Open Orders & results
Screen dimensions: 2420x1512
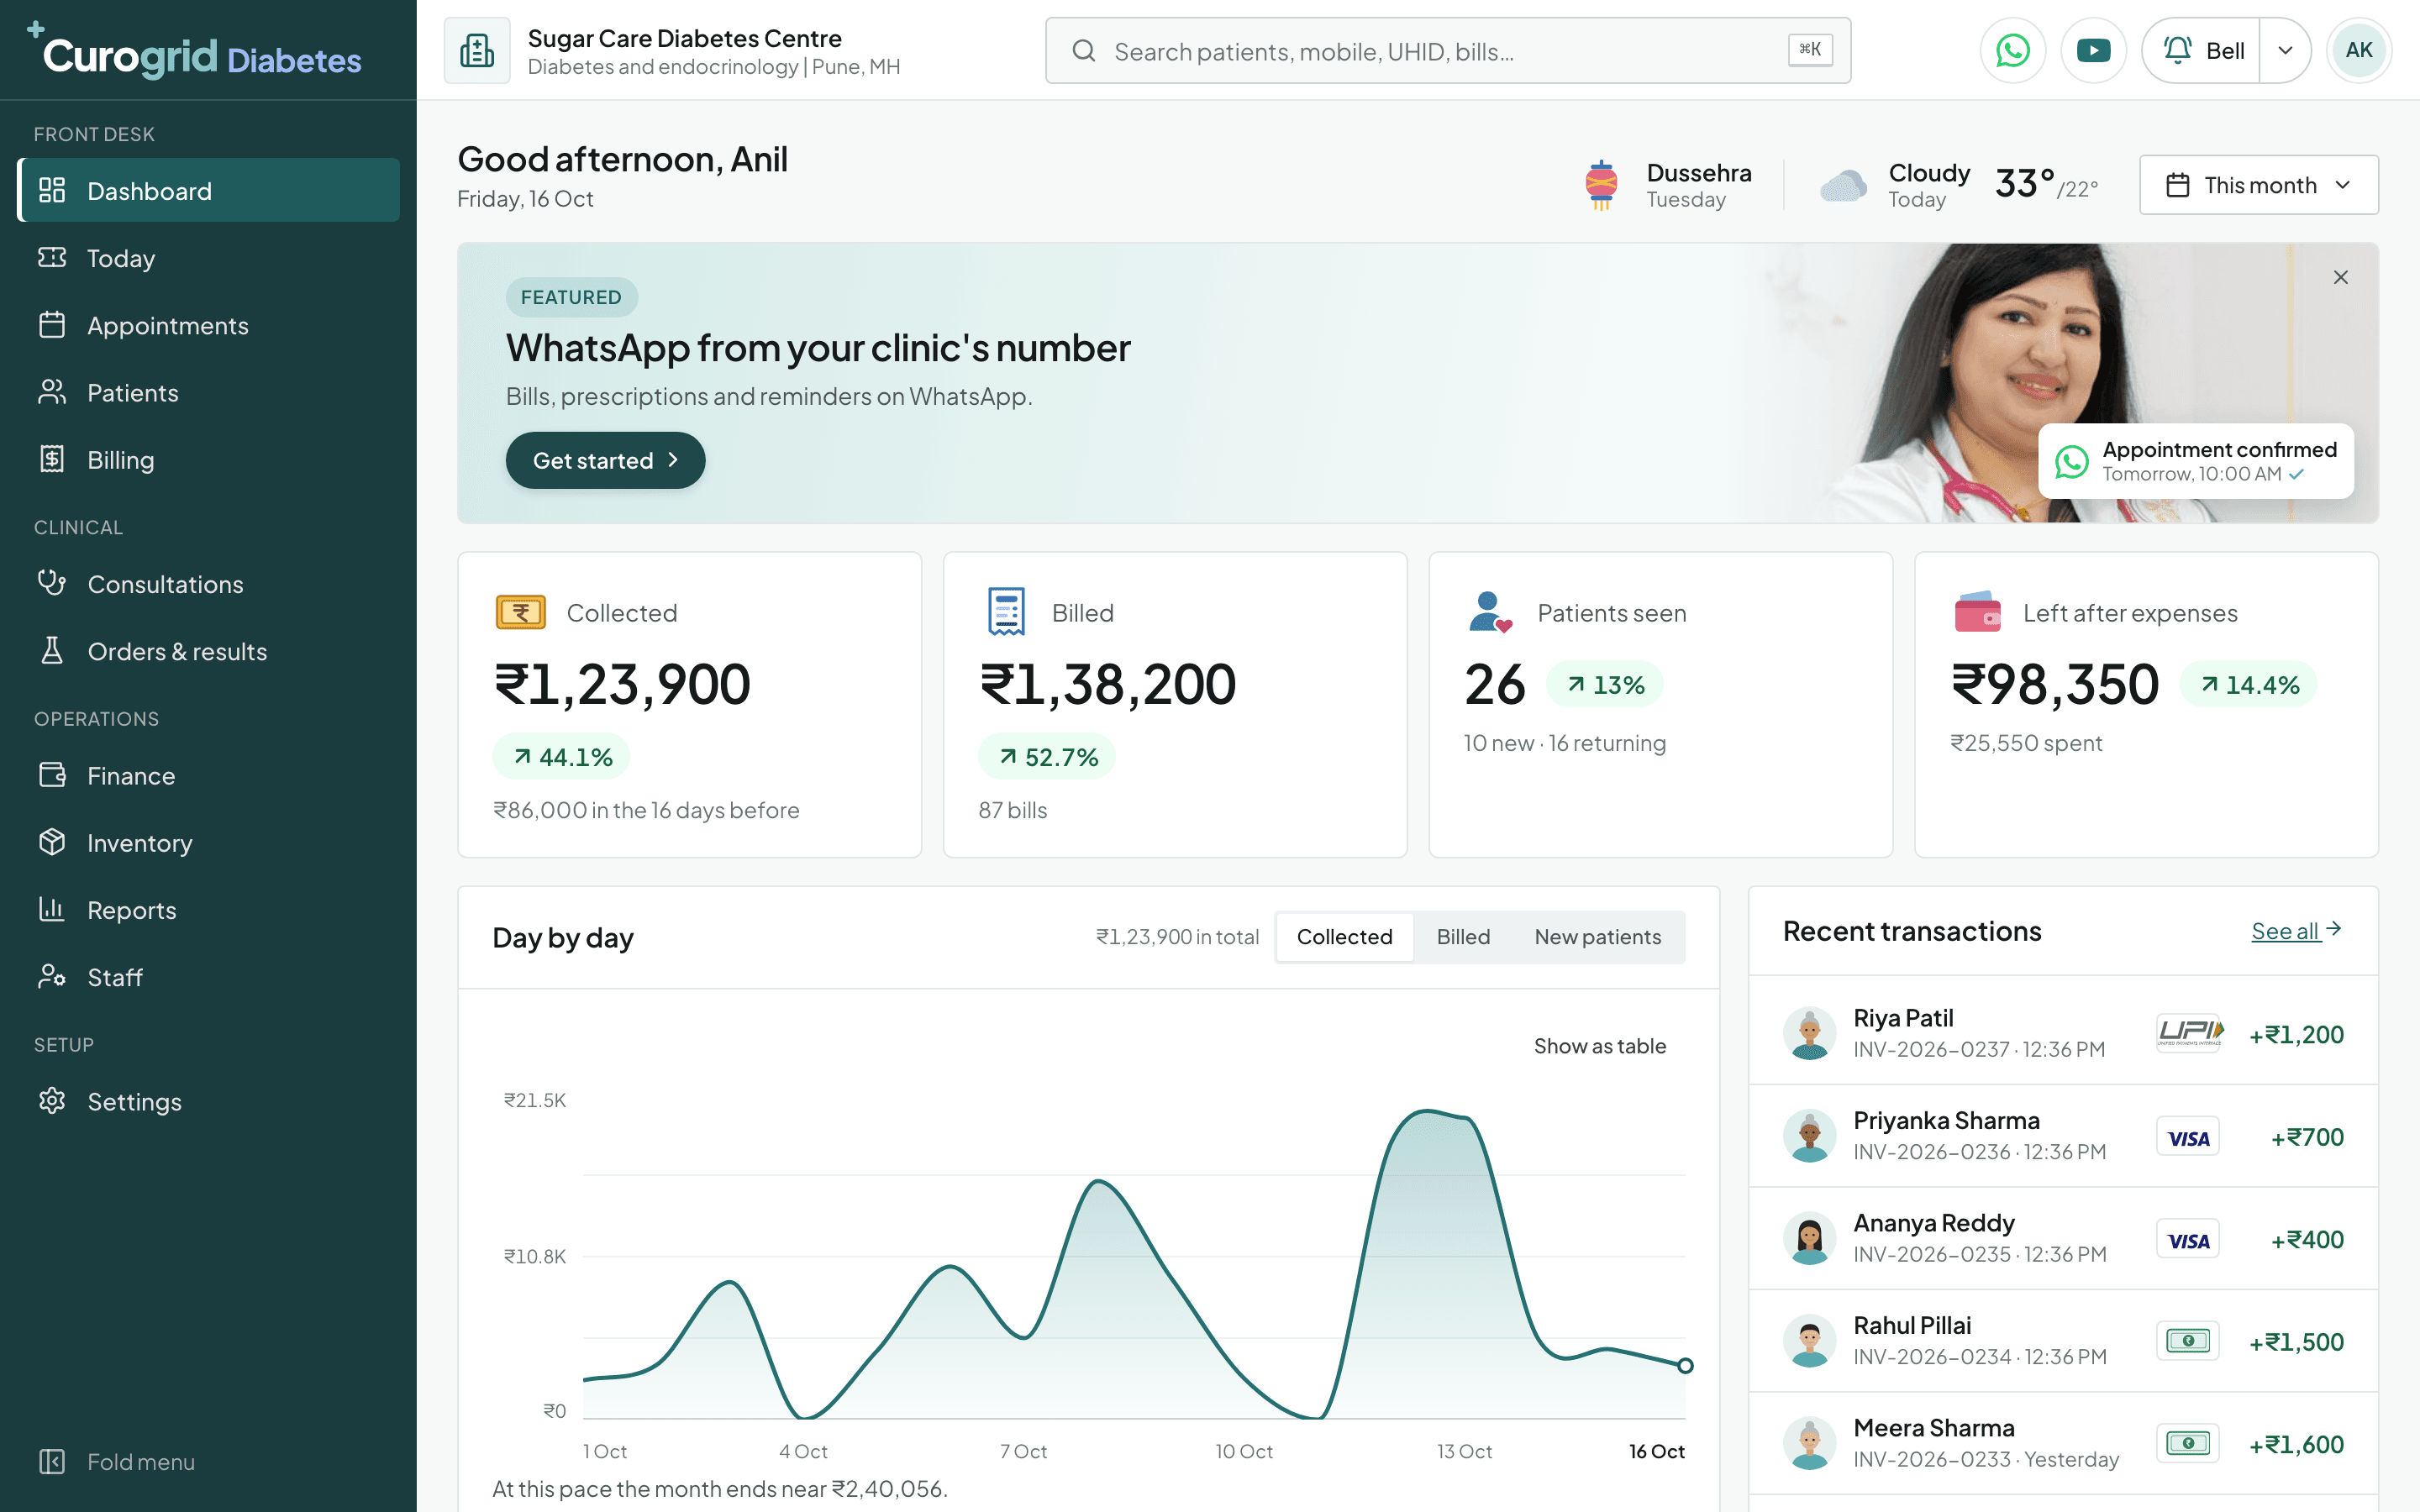pos(209,651)
